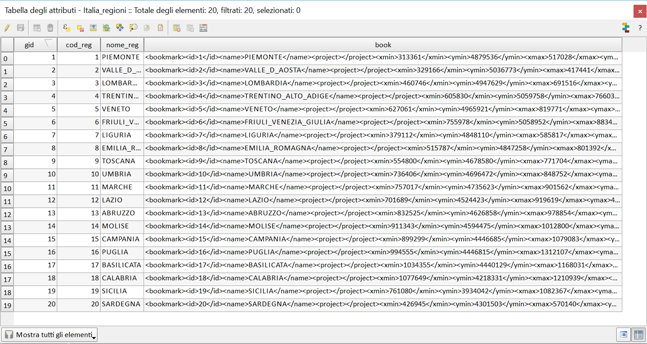Open the conditional formatting panel

pyautogui.click(x=625, y=28)
